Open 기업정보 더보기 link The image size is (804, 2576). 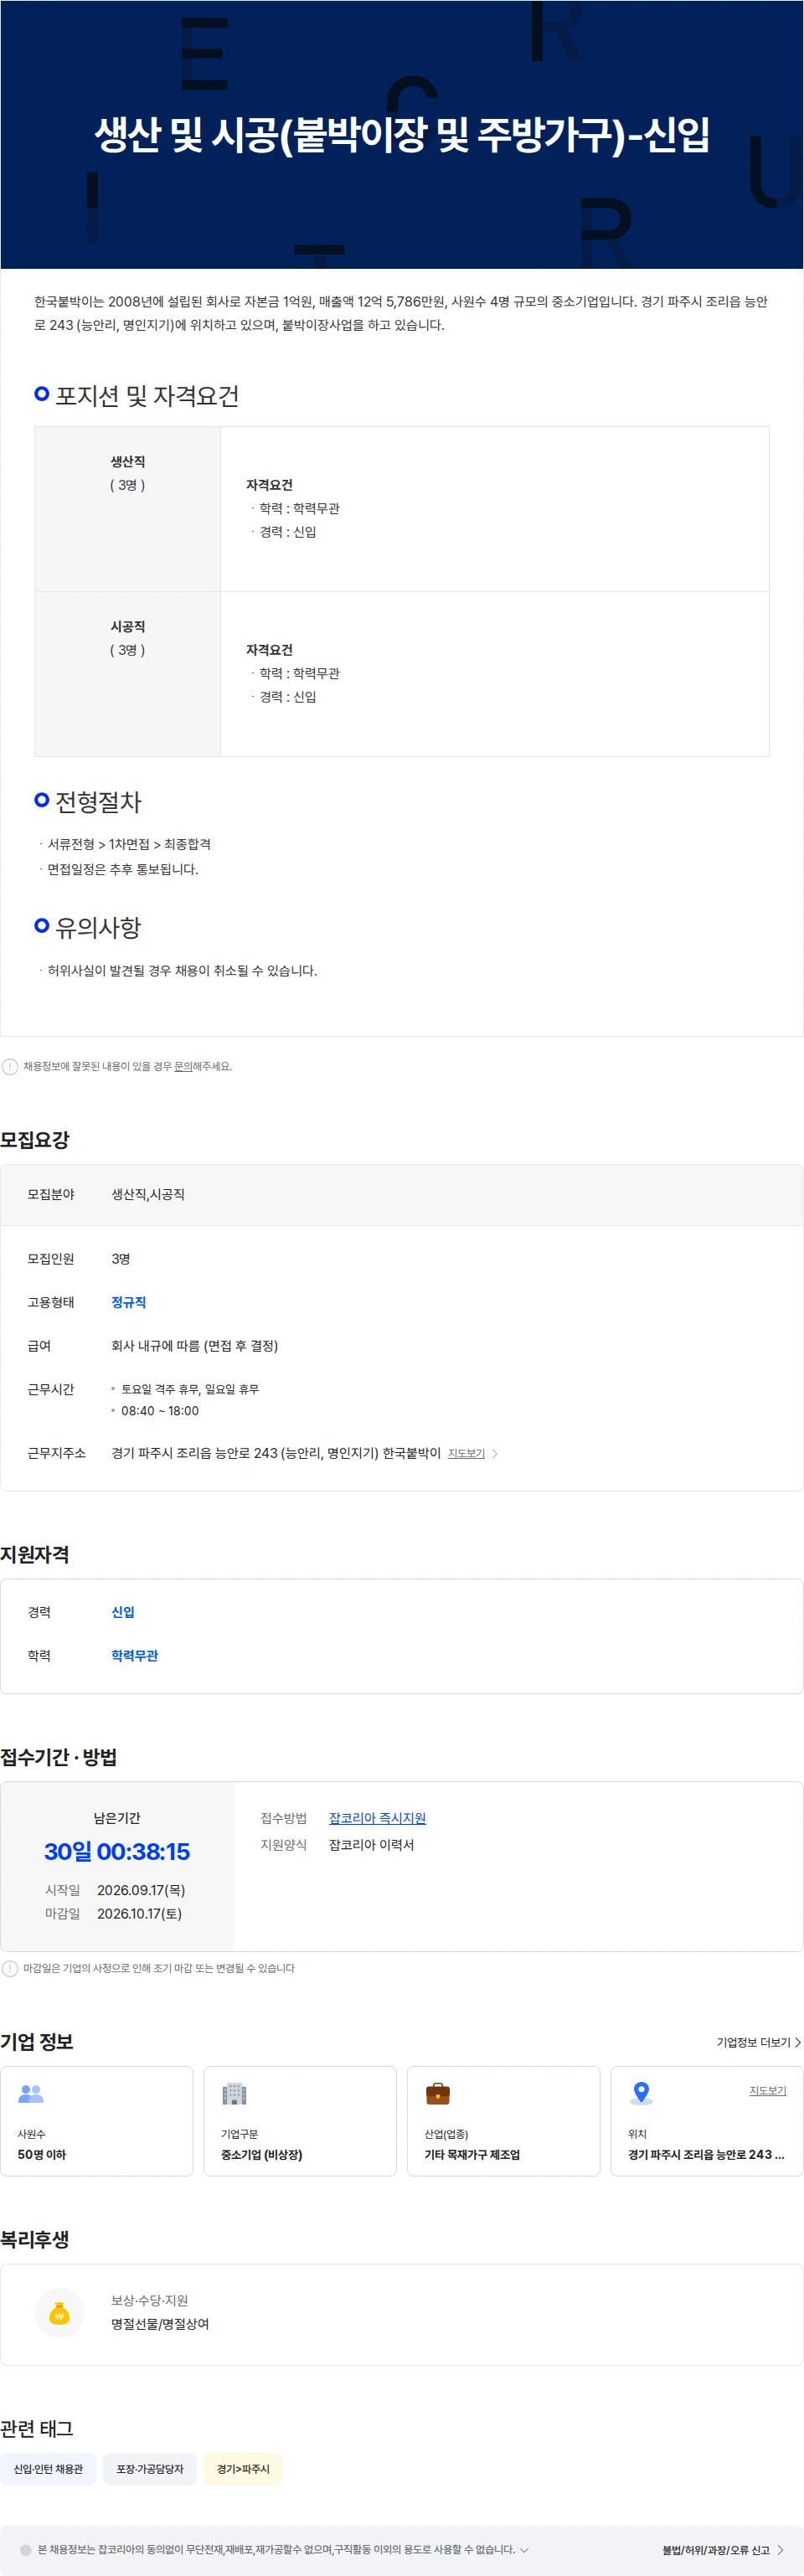(758, 2042)
